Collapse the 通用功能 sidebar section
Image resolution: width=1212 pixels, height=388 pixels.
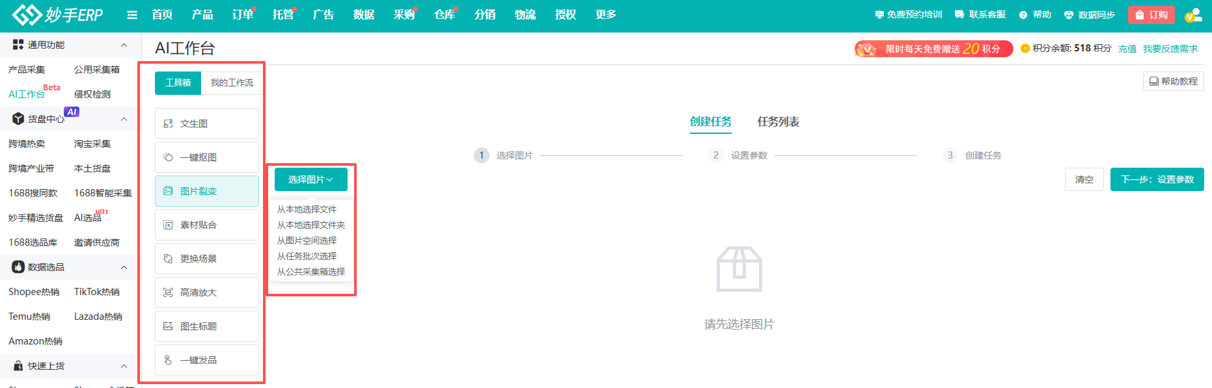[124, 45]
